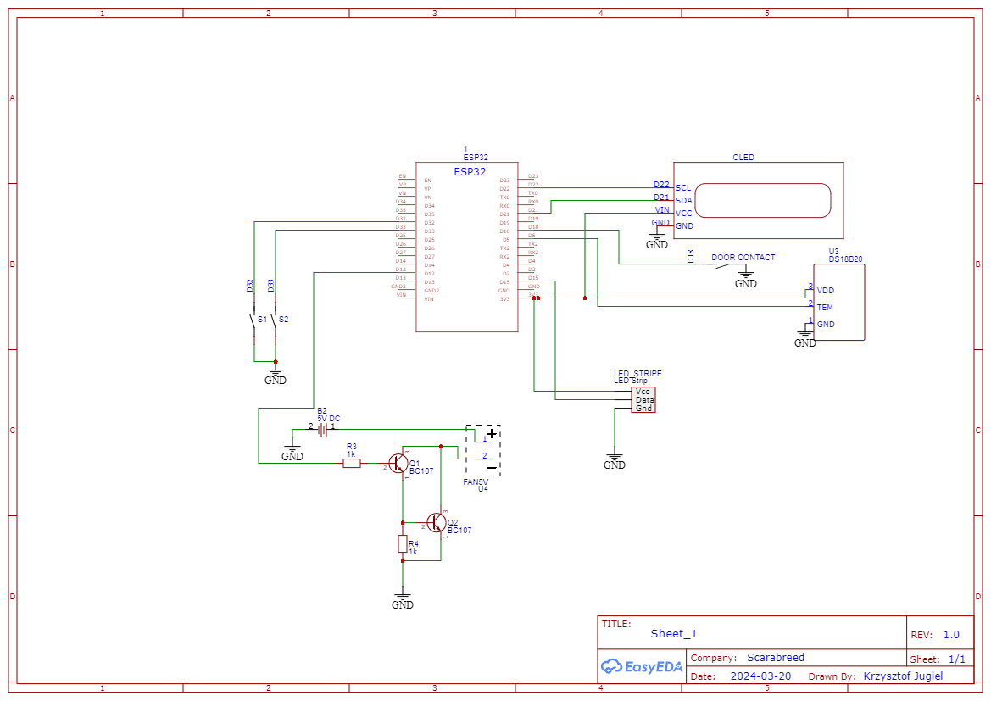Click the LED Strip connector block
Screen dimensions: 991x701
click(x=644, y=399)
